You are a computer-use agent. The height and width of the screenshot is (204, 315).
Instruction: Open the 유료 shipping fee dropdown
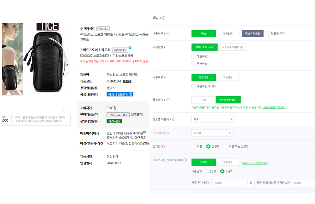pos(213,119)
